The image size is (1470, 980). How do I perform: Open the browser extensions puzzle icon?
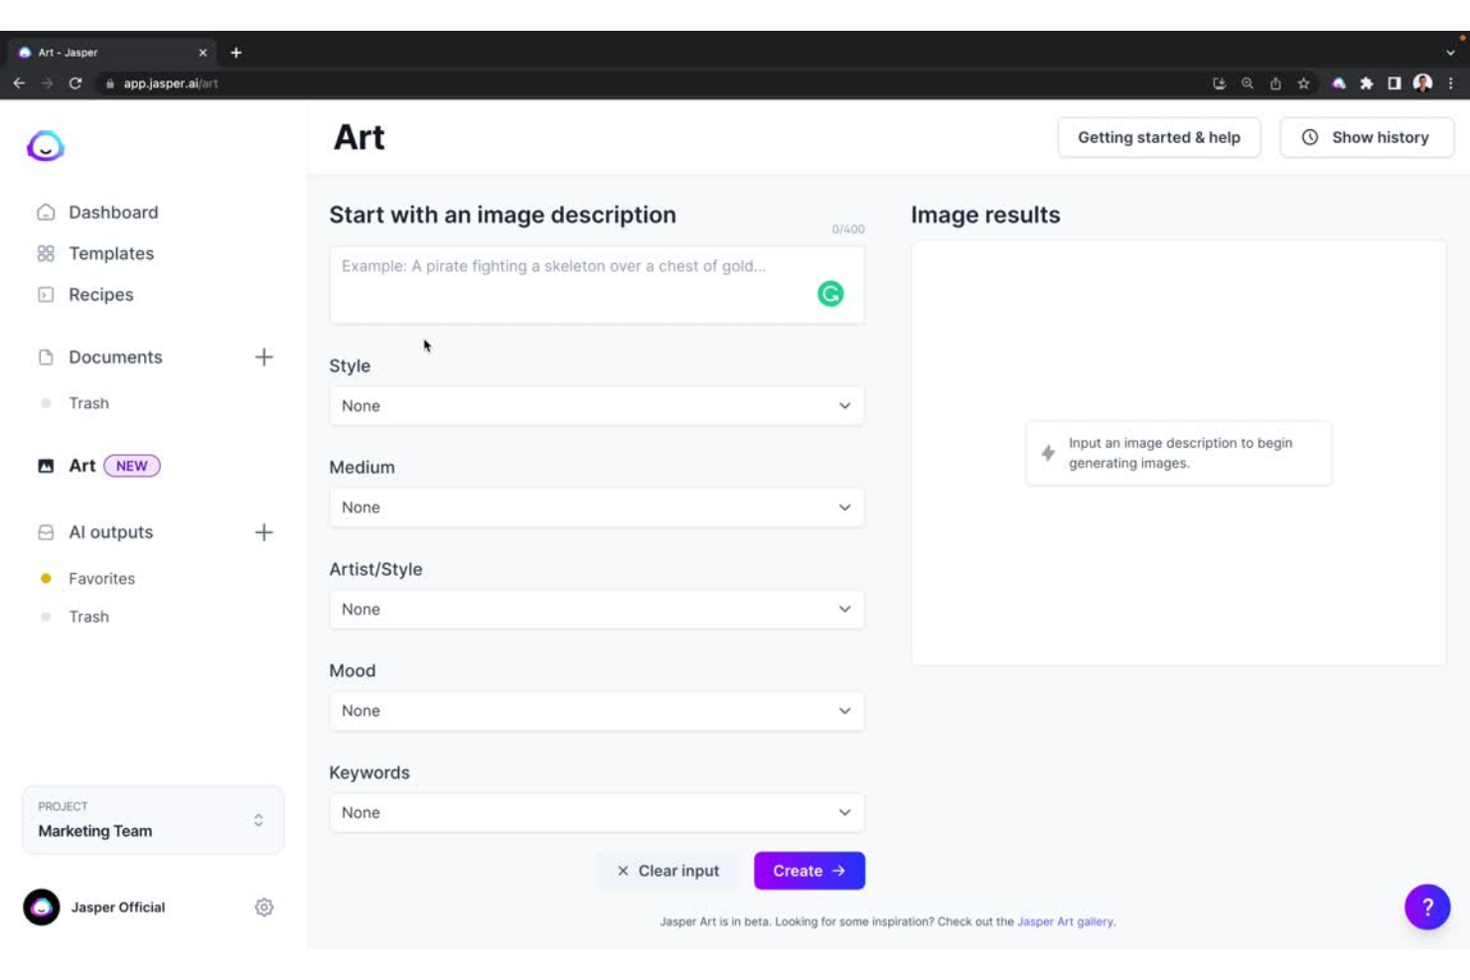pyautogui.click(x=1367, y=83)
